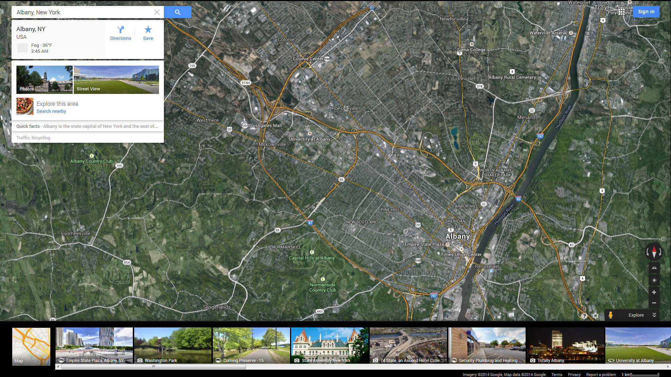The image size is (671, 377).
Task: Clear the search box with X
Action: pyautogui.click(x=157, y=12)
